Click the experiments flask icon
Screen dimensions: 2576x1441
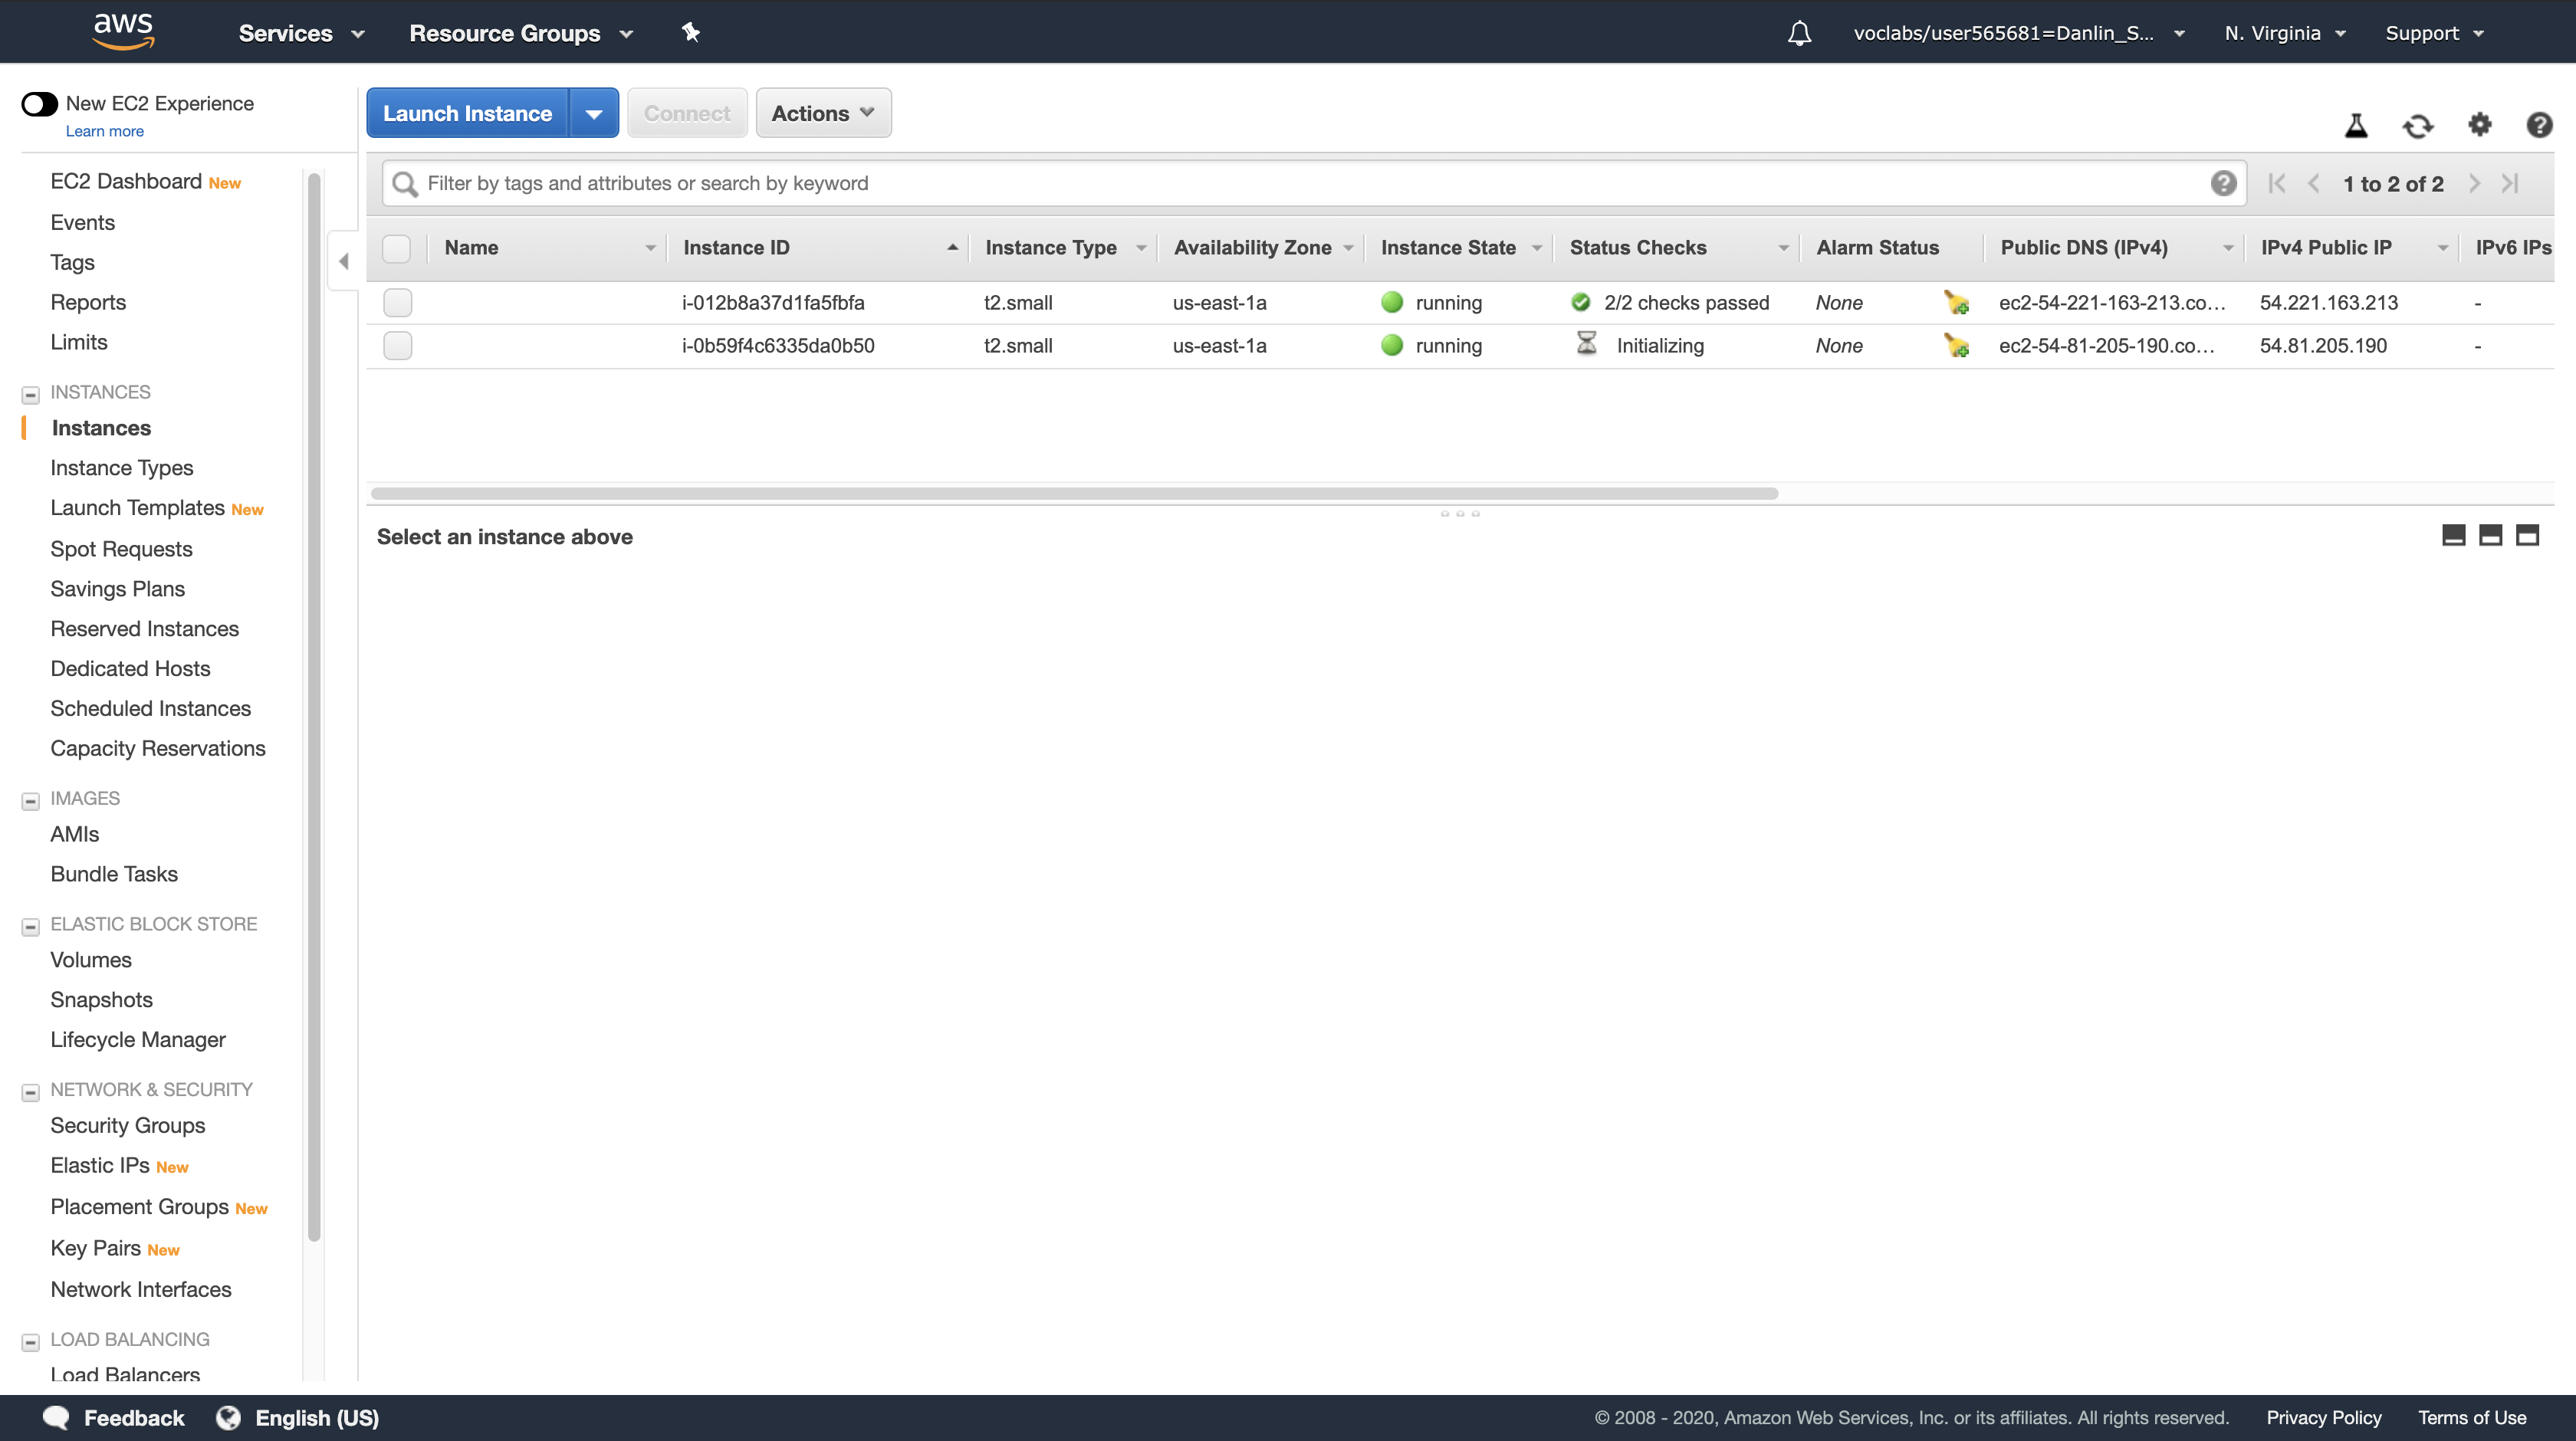[x=2356, y=126]
